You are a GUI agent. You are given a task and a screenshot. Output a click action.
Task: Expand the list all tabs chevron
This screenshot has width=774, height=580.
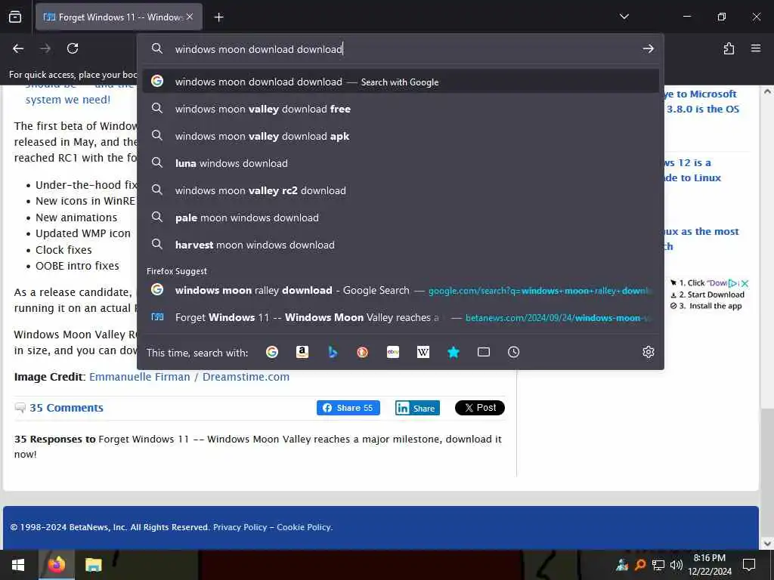tap(624, 17)
